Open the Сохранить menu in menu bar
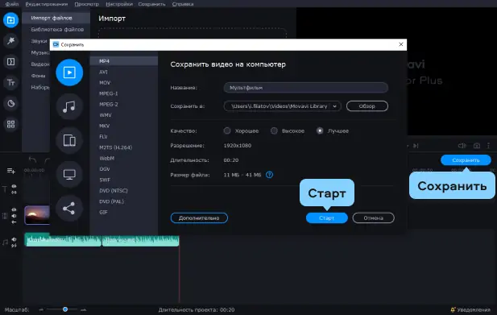 coord(151,4)
